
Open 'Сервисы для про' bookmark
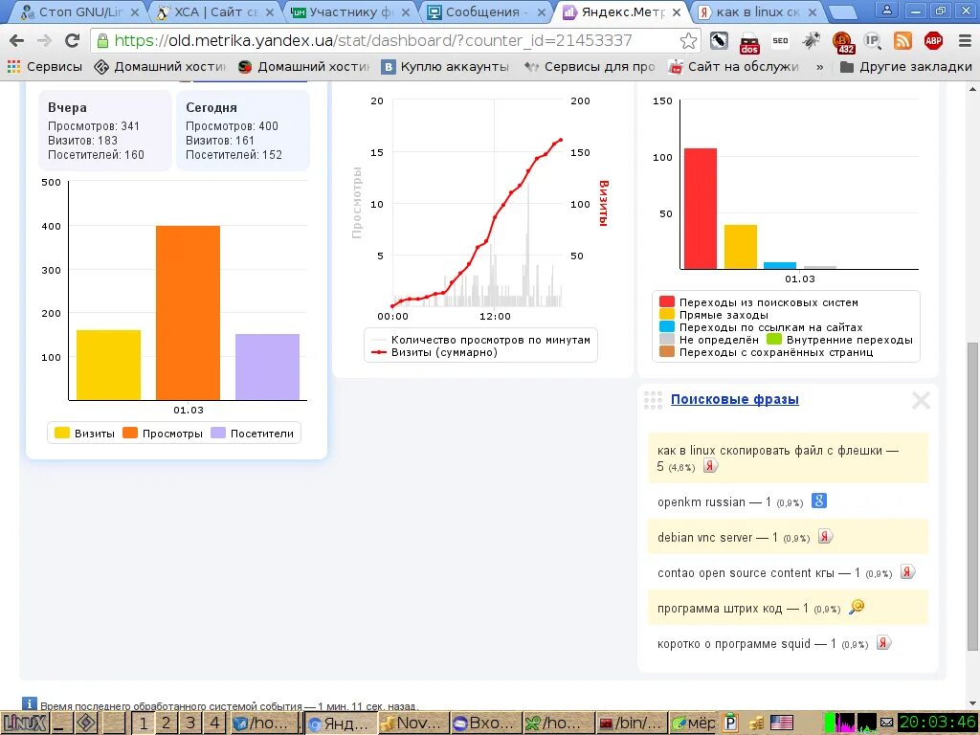click(x=590, y=66)
